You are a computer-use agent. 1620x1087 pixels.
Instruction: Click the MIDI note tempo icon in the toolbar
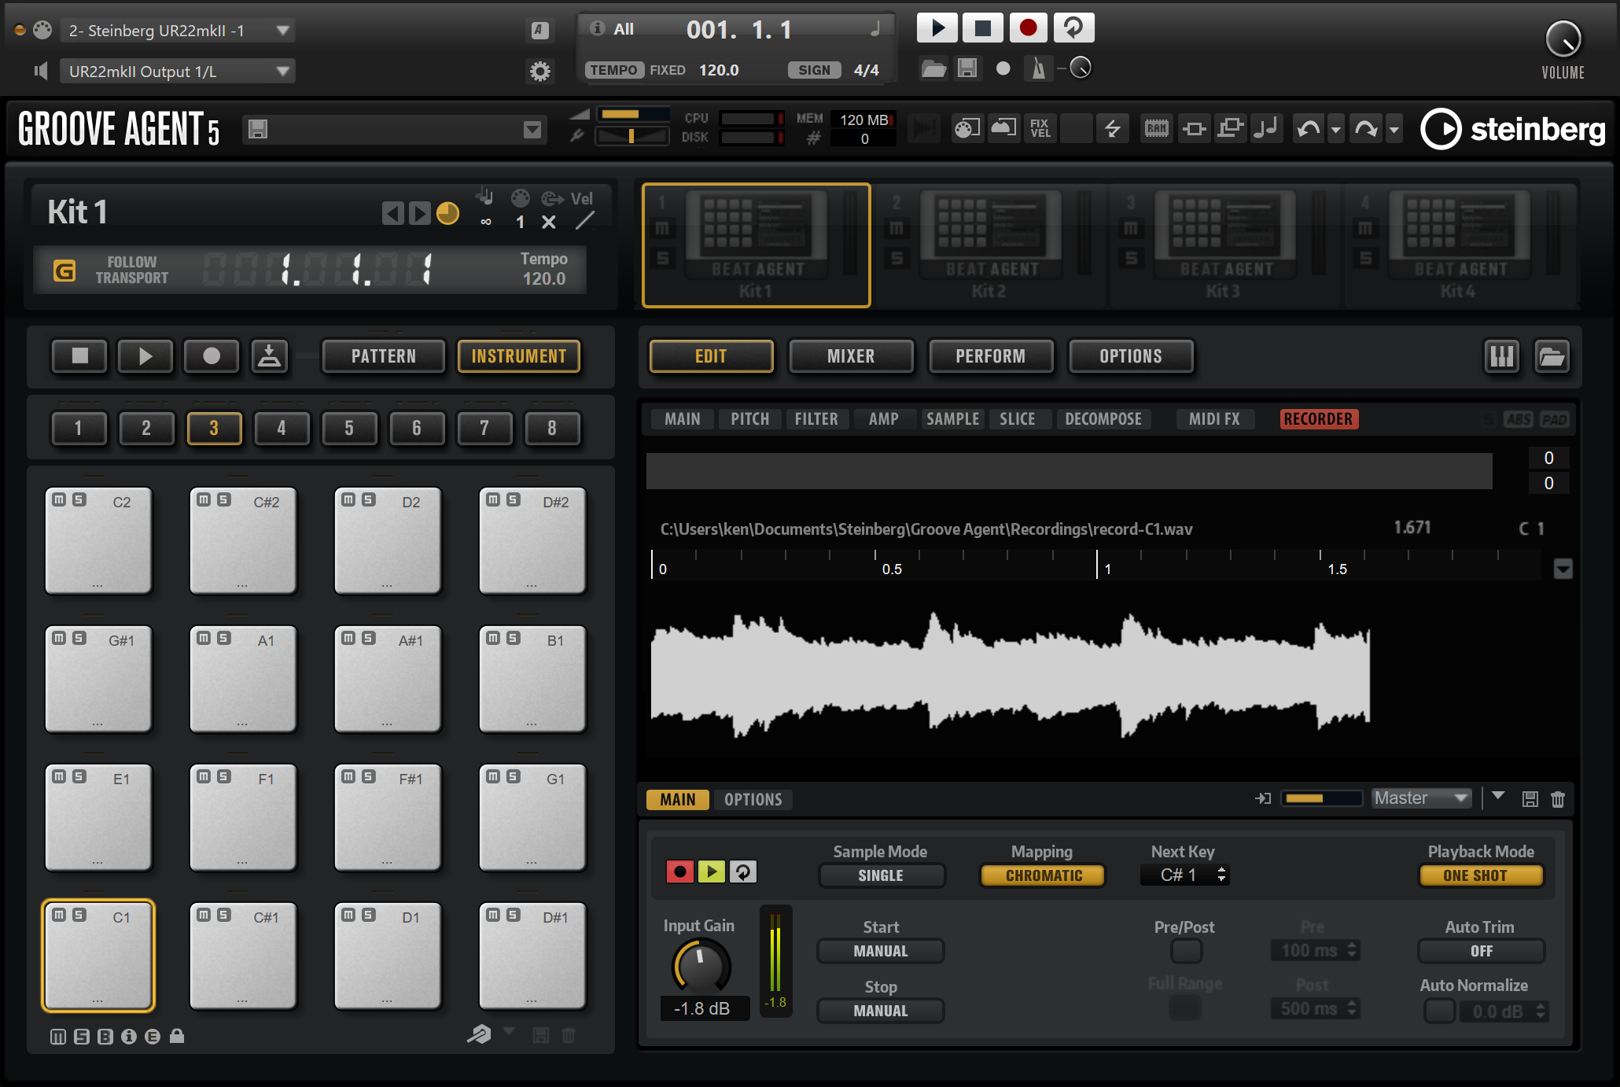click(x=1267, y=128)
